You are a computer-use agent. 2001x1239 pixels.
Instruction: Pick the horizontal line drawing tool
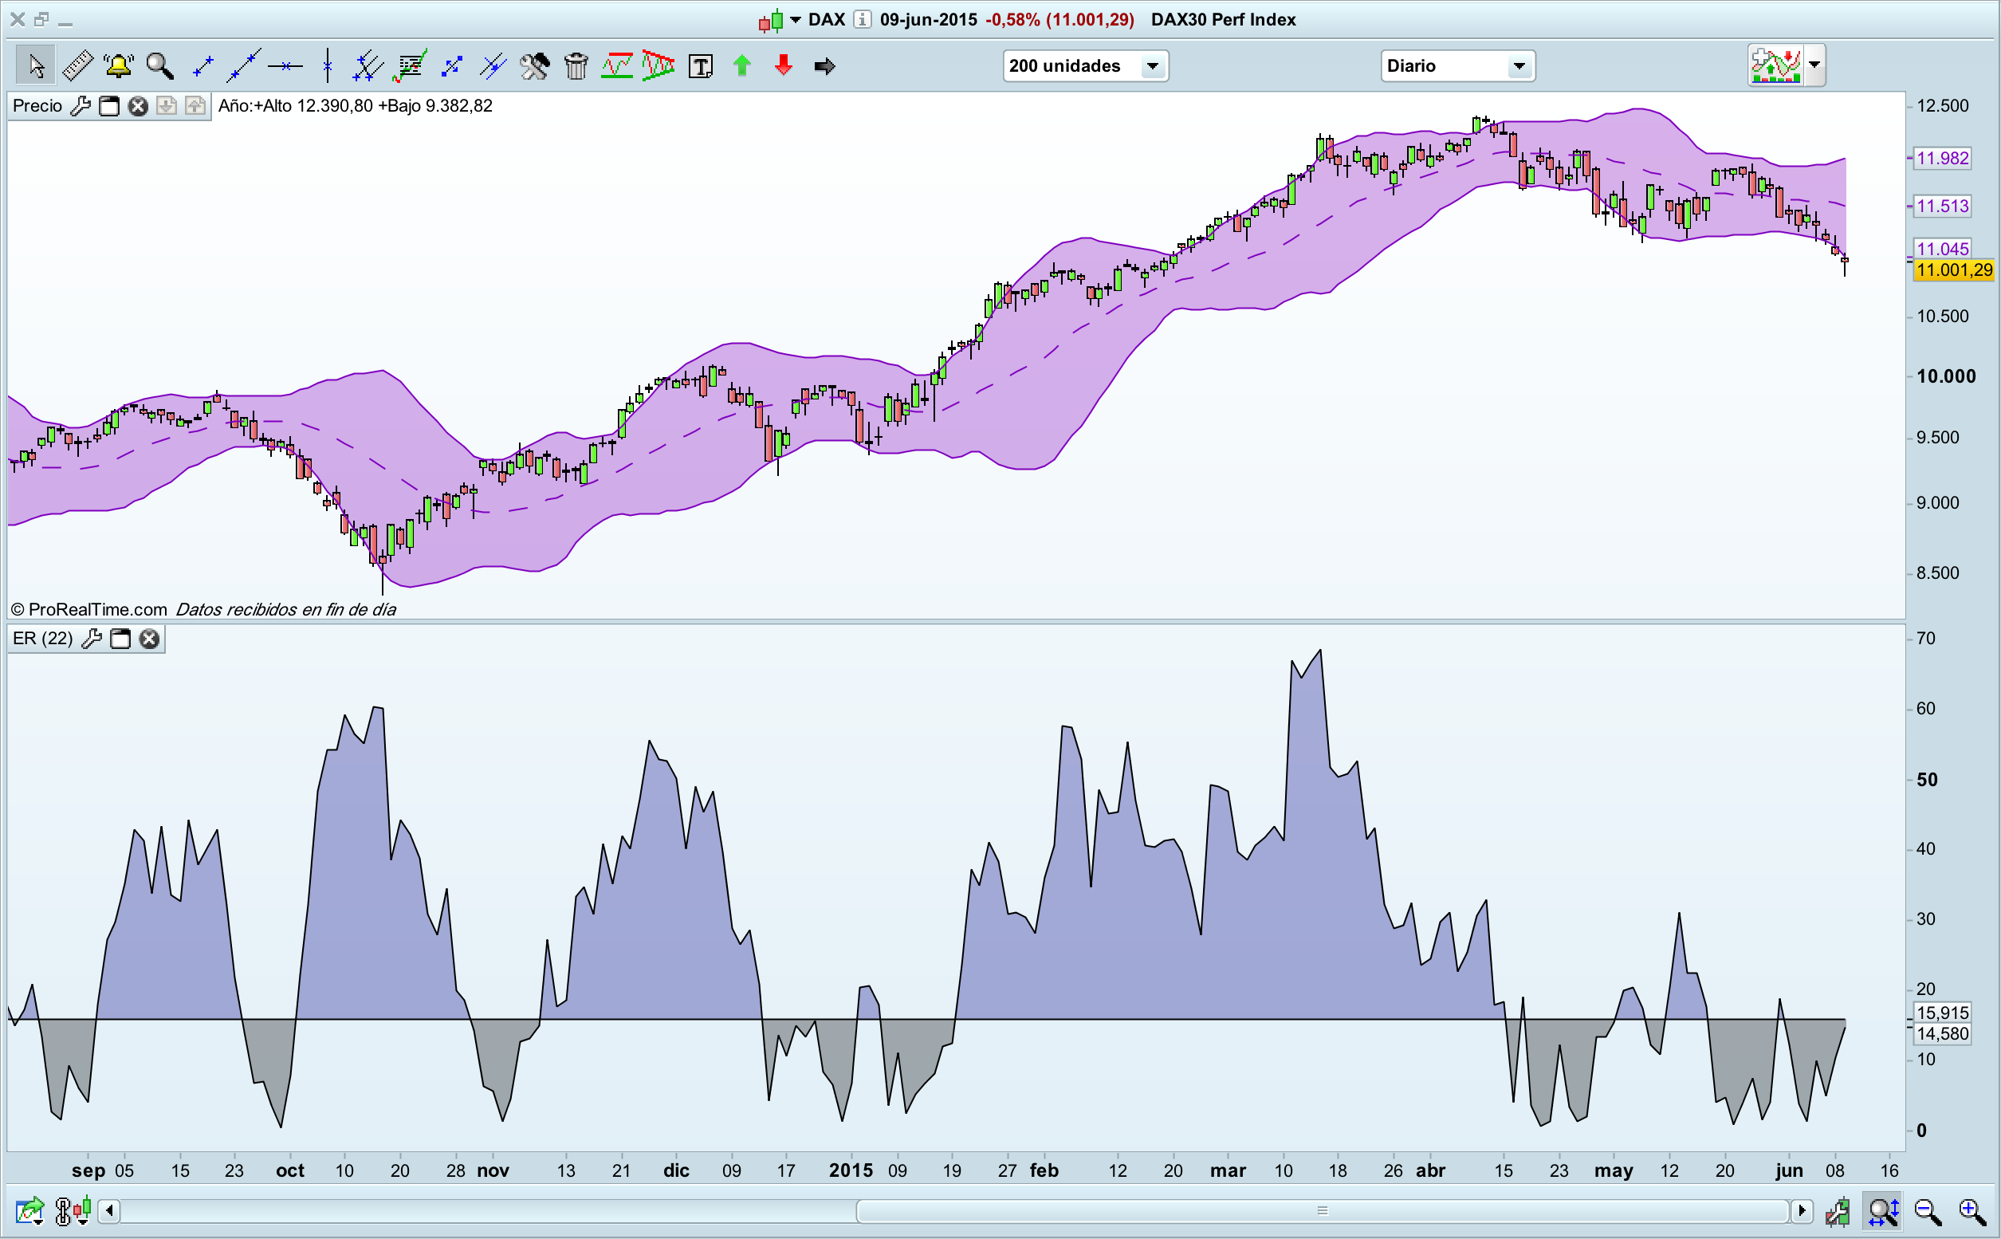click(x=285, y=65)
